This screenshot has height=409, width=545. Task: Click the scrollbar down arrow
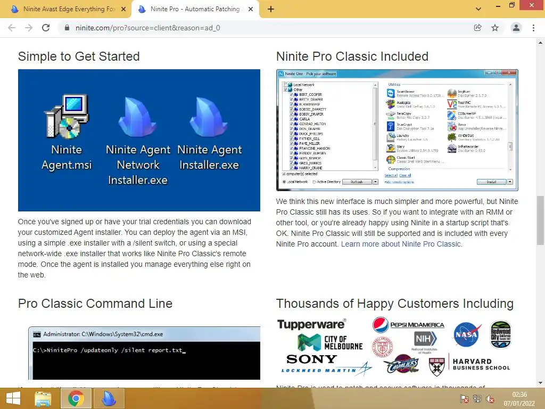coord(540,383)
